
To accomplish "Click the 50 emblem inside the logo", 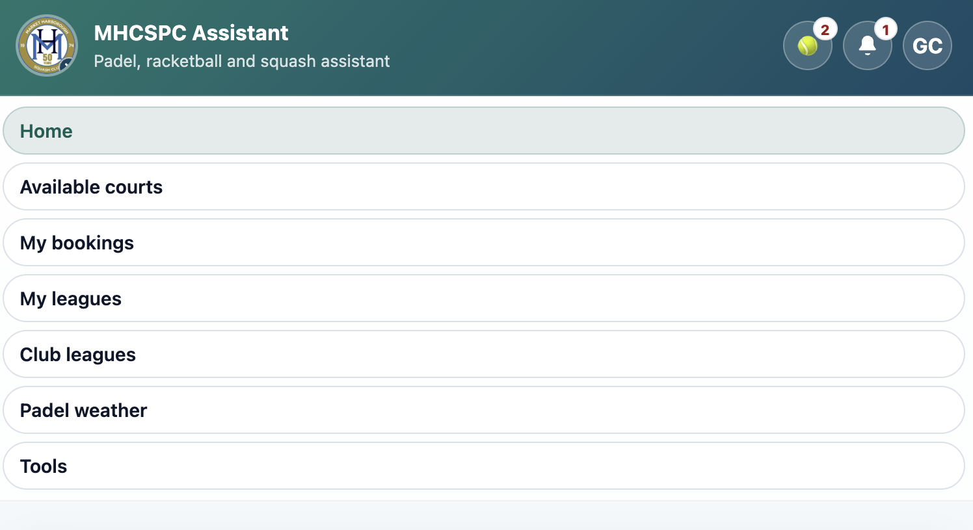I will tap(47, 58).
